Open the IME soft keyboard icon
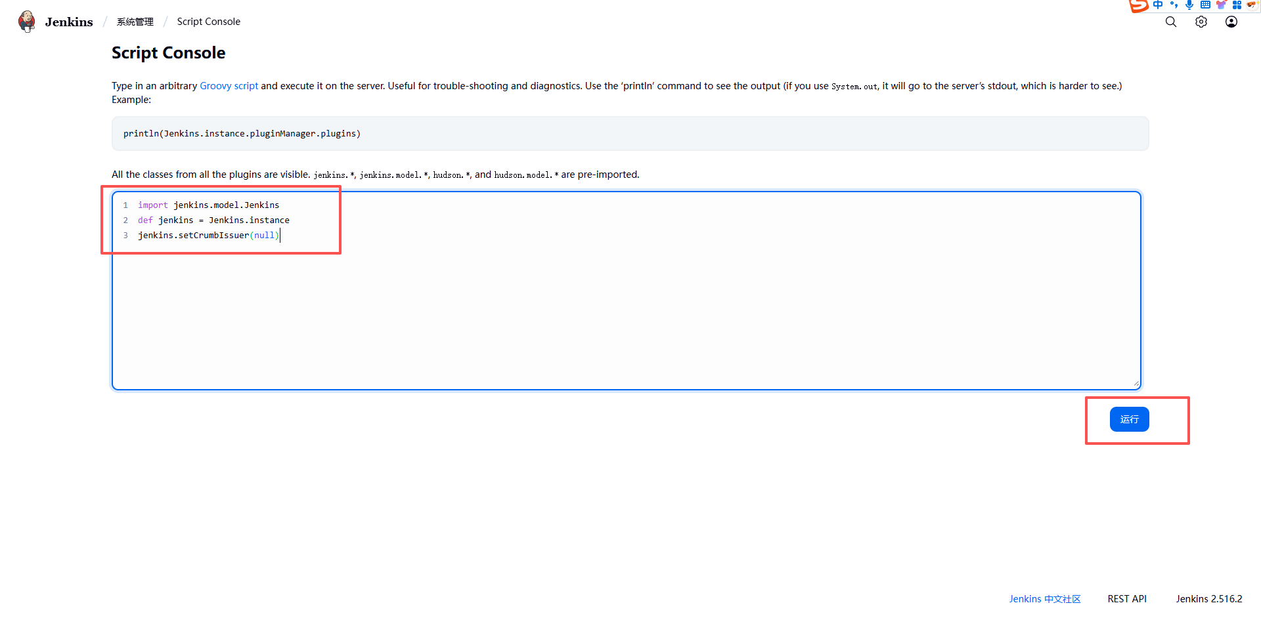Screen dimensions: 1261x620 pyautogui.click(x=1205, y=5)
